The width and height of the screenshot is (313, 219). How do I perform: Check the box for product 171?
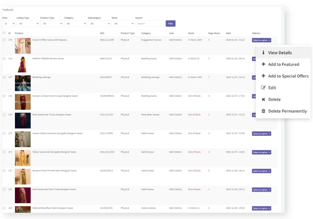4,170
